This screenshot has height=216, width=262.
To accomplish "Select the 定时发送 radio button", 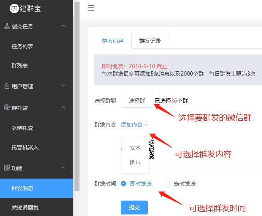I will (x=167, y=184).
